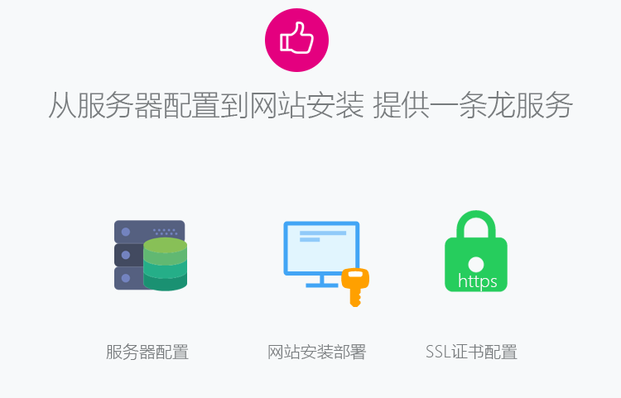
Task: Click the pink thumbs-up icon
Action: click(x=296, y=40)
